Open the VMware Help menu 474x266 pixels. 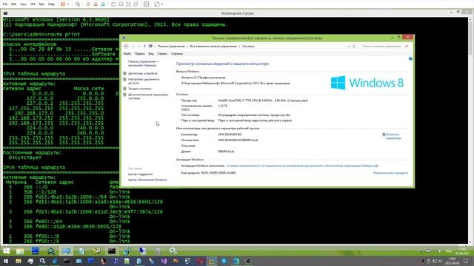click(51, 4)
